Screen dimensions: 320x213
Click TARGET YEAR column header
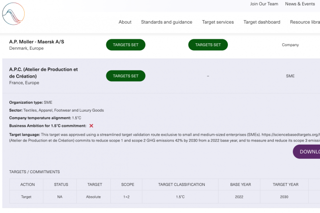pyautogui.click(x=286, y=184)
